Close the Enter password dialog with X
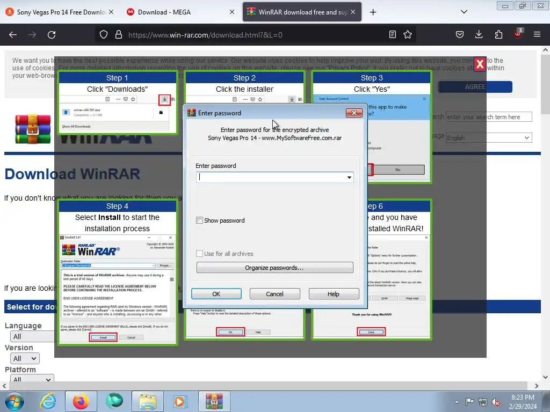Screen dimensions: 550x412 pos(354,113)
